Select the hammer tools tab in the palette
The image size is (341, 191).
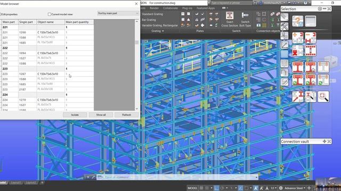pos(284,27)
